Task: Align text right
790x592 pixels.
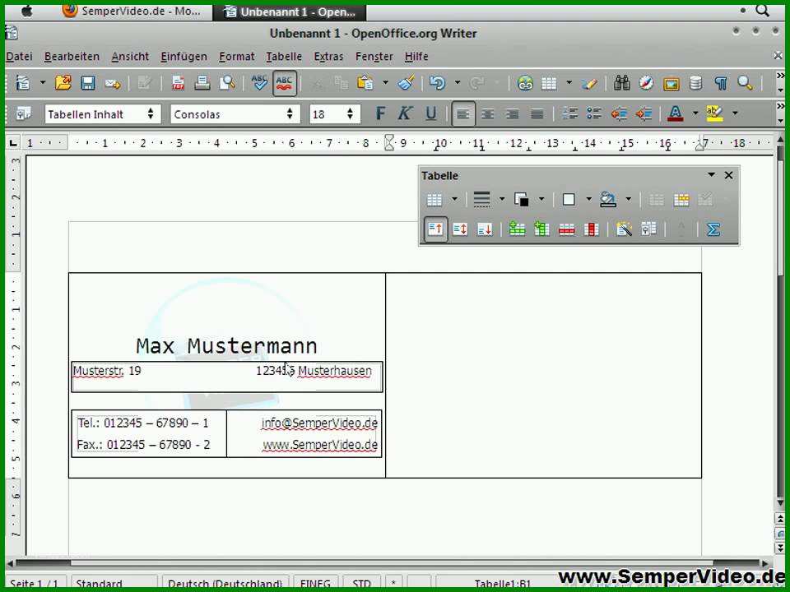Action: pos(512,113)
